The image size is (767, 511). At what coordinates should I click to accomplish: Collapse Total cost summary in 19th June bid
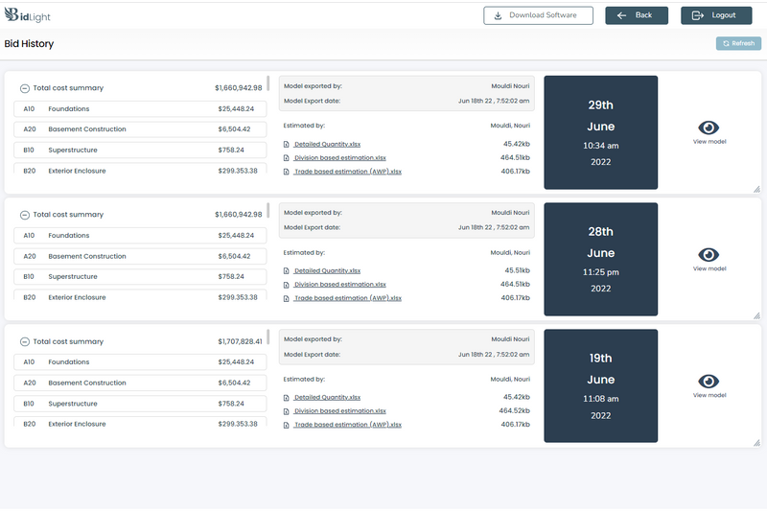point(25,342)
